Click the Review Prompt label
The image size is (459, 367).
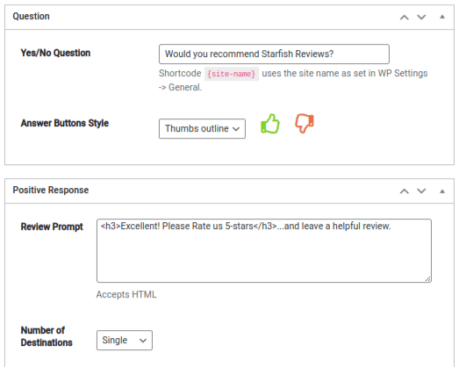tap(52, 227)
